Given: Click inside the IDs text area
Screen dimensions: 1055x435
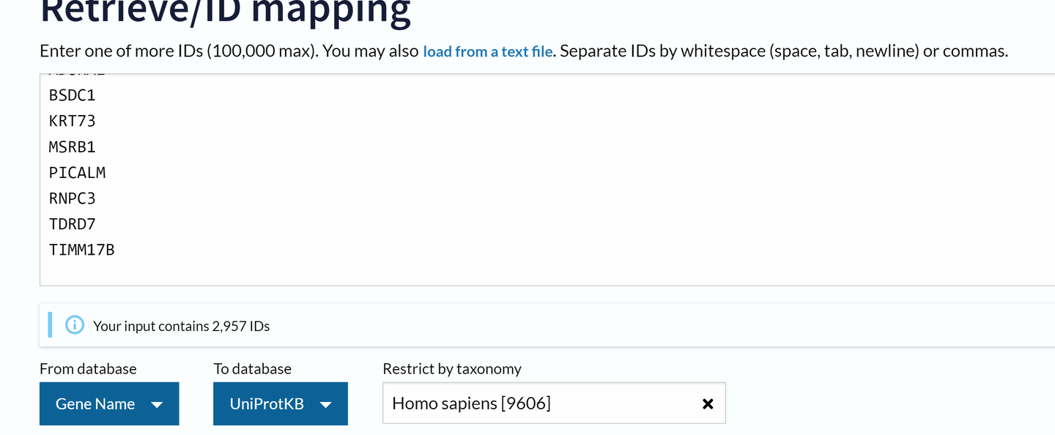Looking at the screenshot, I should pos(547,179).
